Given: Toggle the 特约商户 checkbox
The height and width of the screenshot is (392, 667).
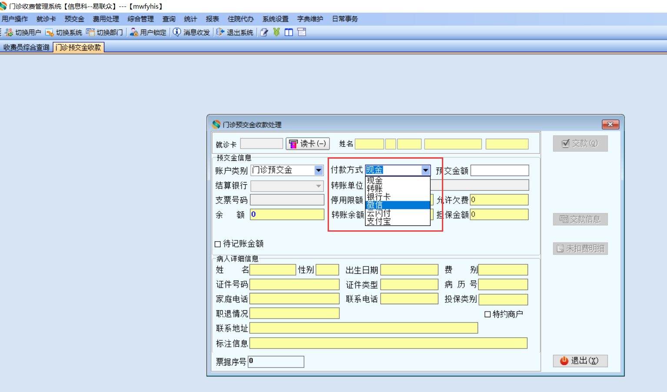Looking at the screenshot, I should 488,314.
